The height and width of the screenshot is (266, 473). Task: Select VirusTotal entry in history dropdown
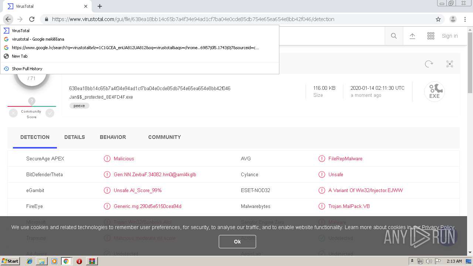point(140,31)
